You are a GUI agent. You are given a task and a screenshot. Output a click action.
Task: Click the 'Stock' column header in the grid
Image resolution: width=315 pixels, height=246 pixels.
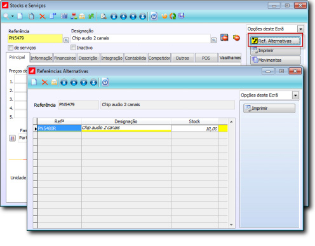tap(194, 121)
